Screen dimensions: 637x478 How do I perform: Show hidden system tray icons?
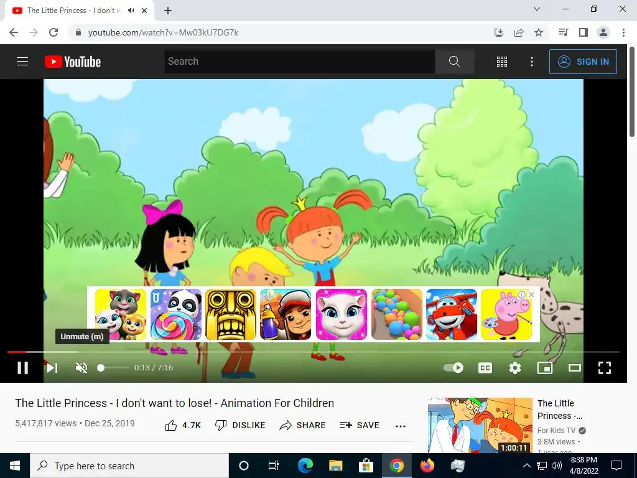tap(526, 466)
